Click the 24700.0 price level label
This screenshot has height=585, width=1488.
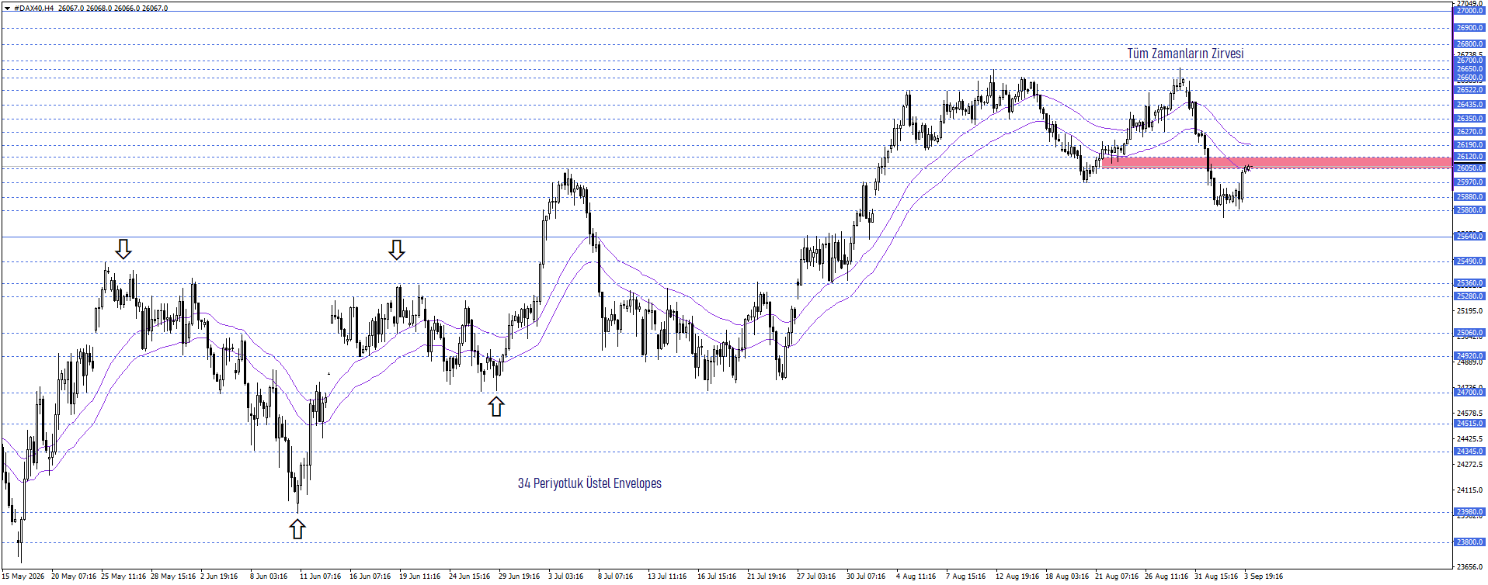[x=1469, y=393]
